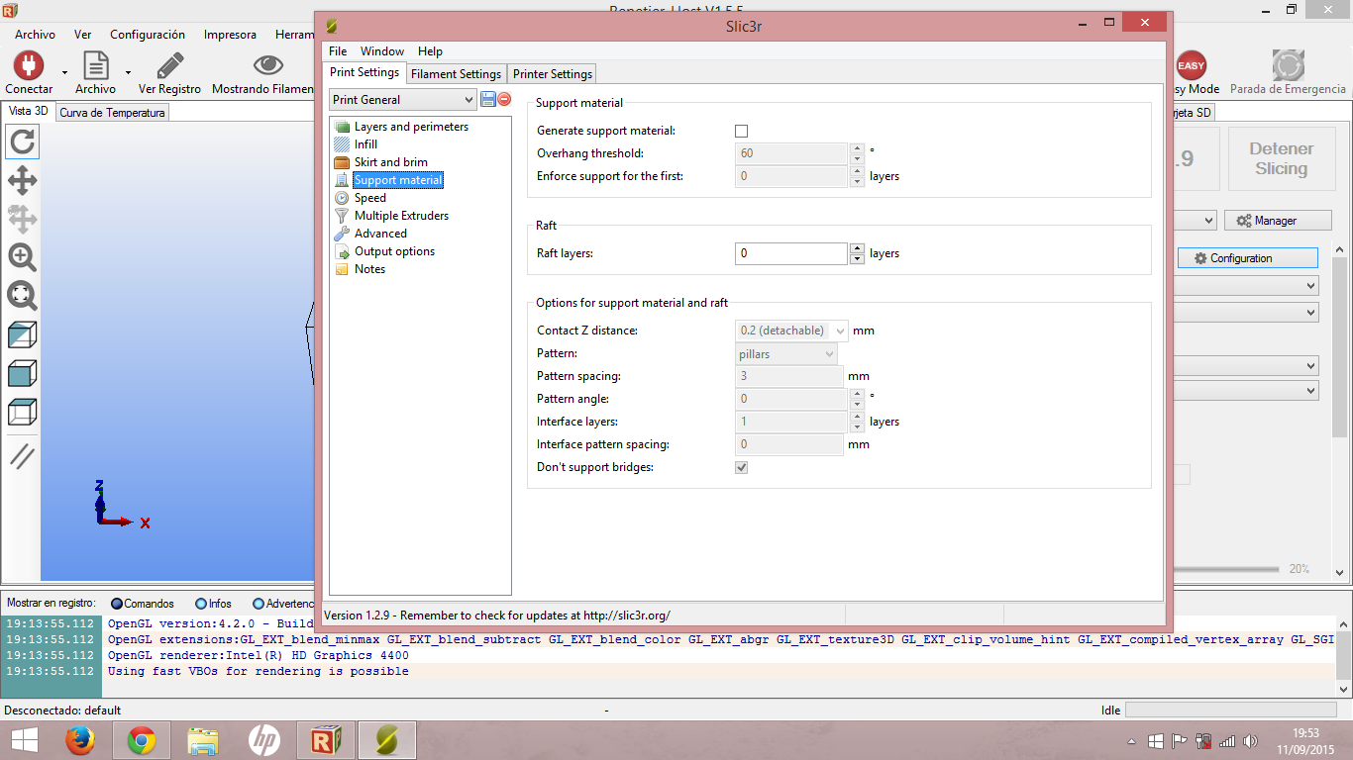Viewport: 1353px width, 760px height.
Task: Click the Easy Mode icon in Repetier-Host
Action: click(x=1191, y=66)
